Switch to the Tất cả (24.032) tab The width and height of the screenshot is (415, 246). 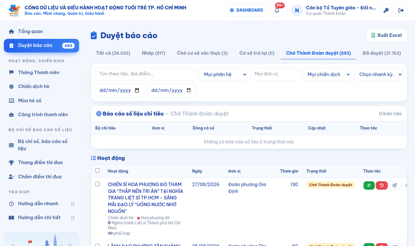113,53
